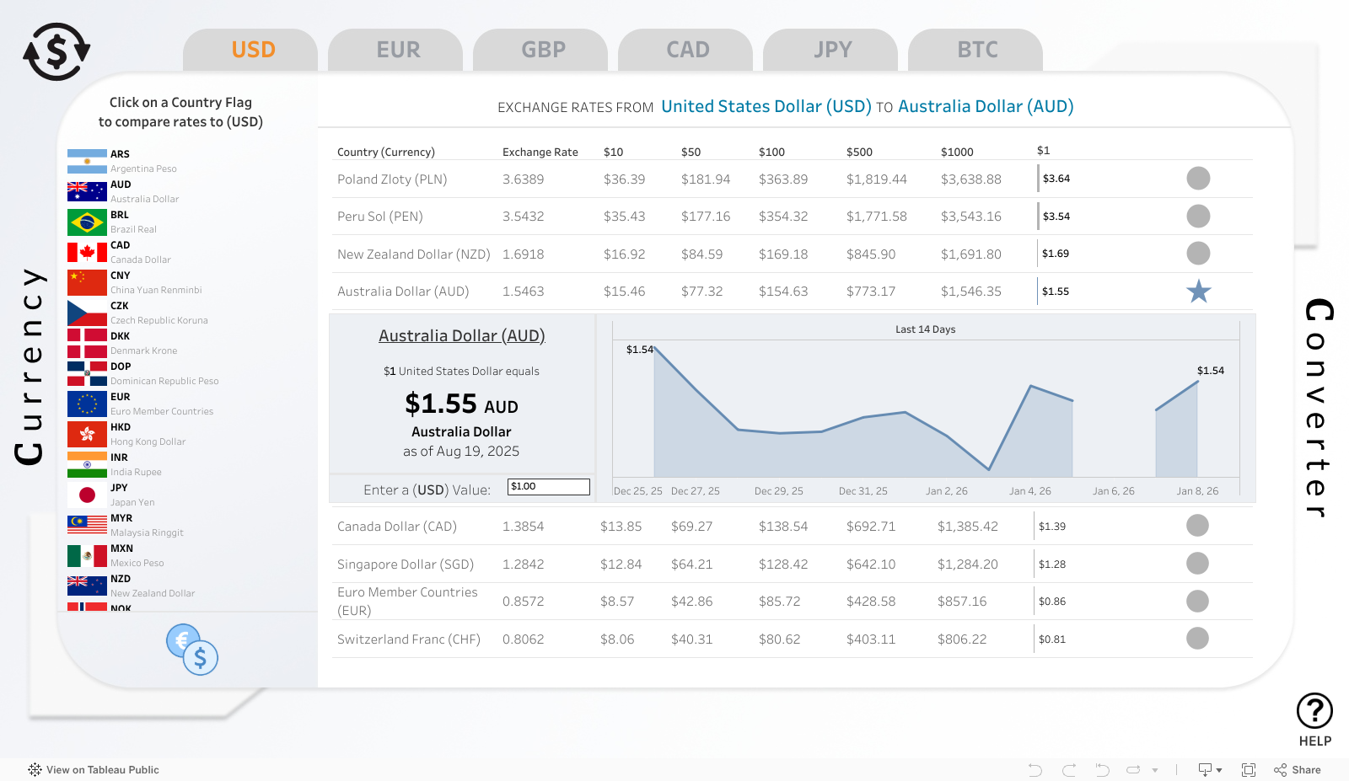Select the circle for Poland Zloty row

[1198, 179]
